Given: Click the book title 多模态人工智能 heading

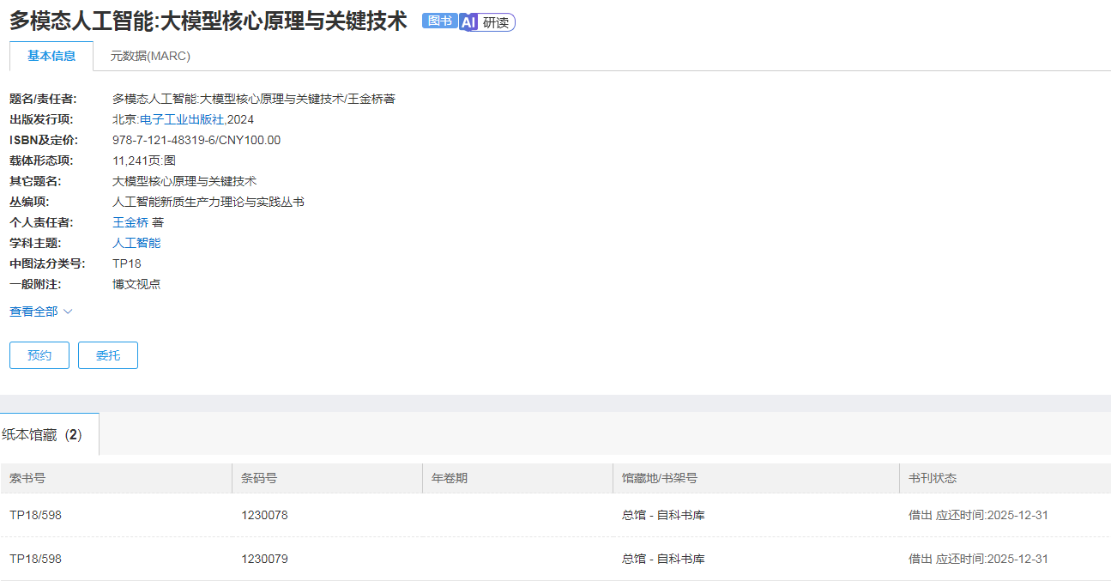Looking at the screenshot, I should pyautogui.click(x=206, y=21).
